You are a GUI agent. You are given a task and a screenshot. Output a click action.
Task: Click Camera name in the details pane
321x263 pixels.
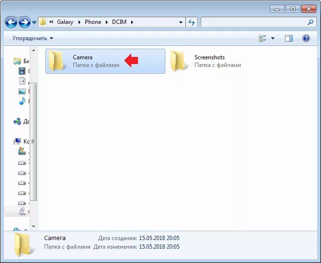point(55,238)
